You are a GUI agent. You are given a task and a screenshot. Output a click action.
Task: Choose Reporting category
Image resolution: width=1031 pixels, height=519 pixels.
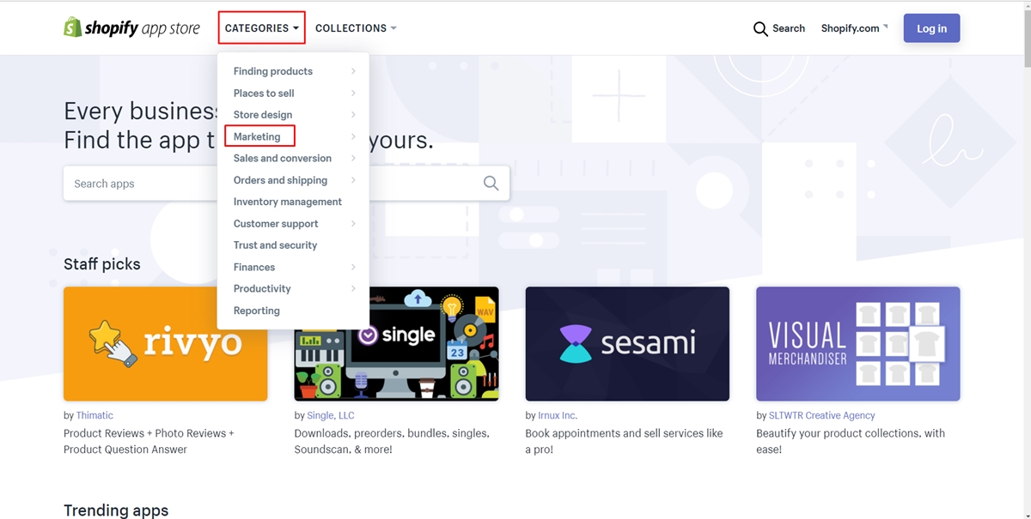[x=257, y=311]
